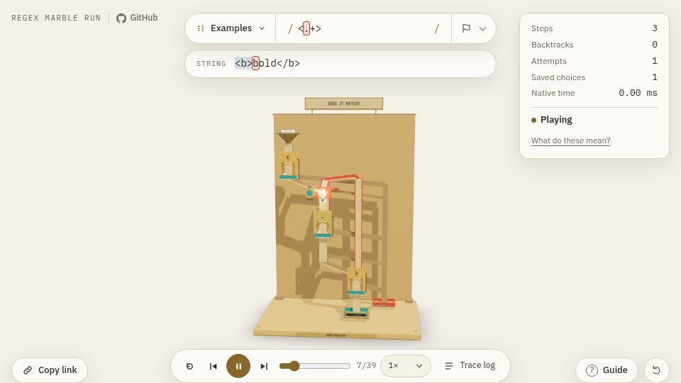
Task: Click the Steps stat row
Action: click(594, 28)
